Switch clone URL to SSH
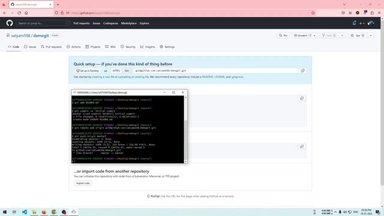The width and height of the screenshot is (384, 216). 127,71
